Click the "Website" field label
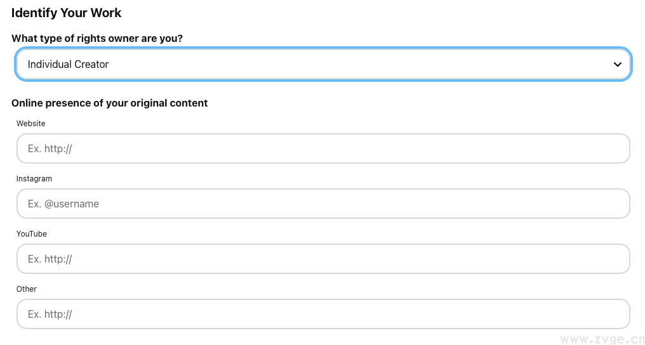The height and width of the screenshot is (345, 645). tap(31, 124)
